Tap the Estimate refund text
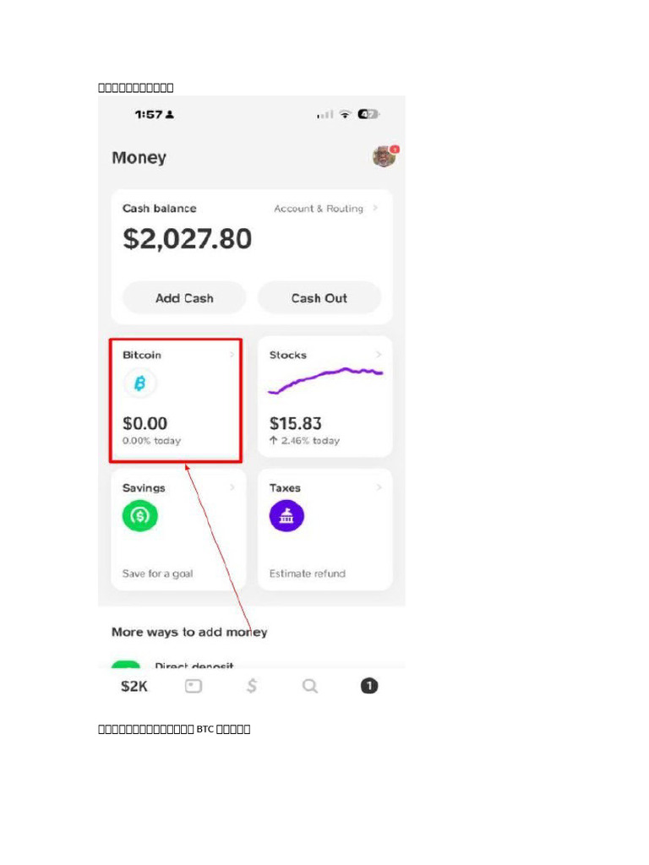This screenshot has width=649, height=865. 308,574
